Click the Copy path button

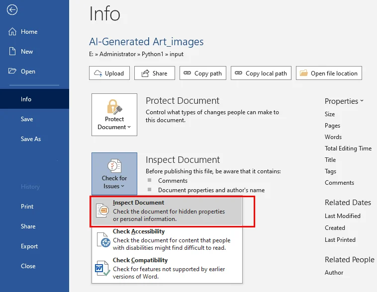point(202,73)
